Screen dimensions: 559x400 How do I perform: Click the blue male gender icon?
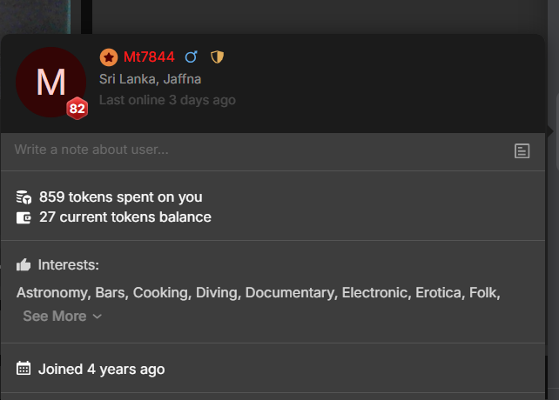click(x=192, y=57)
